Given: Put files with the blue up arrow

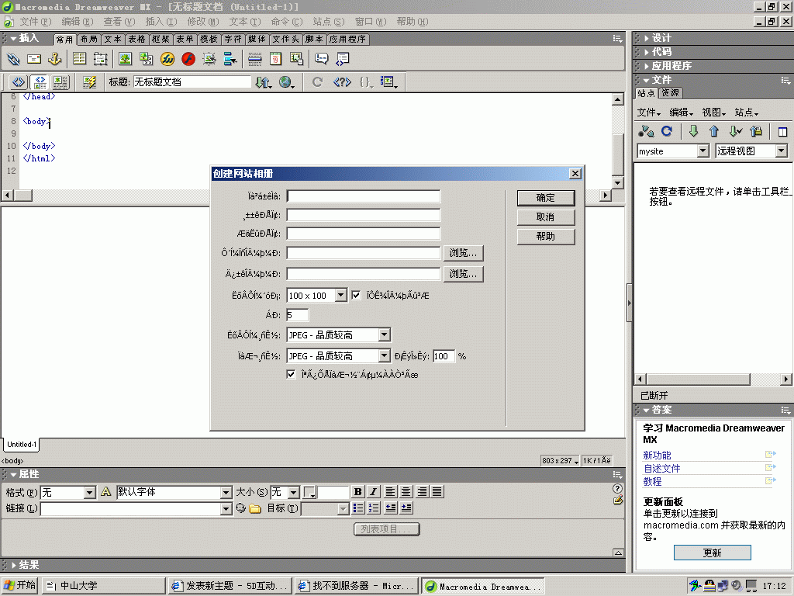Looking at the screenshot, I should 714,132.
